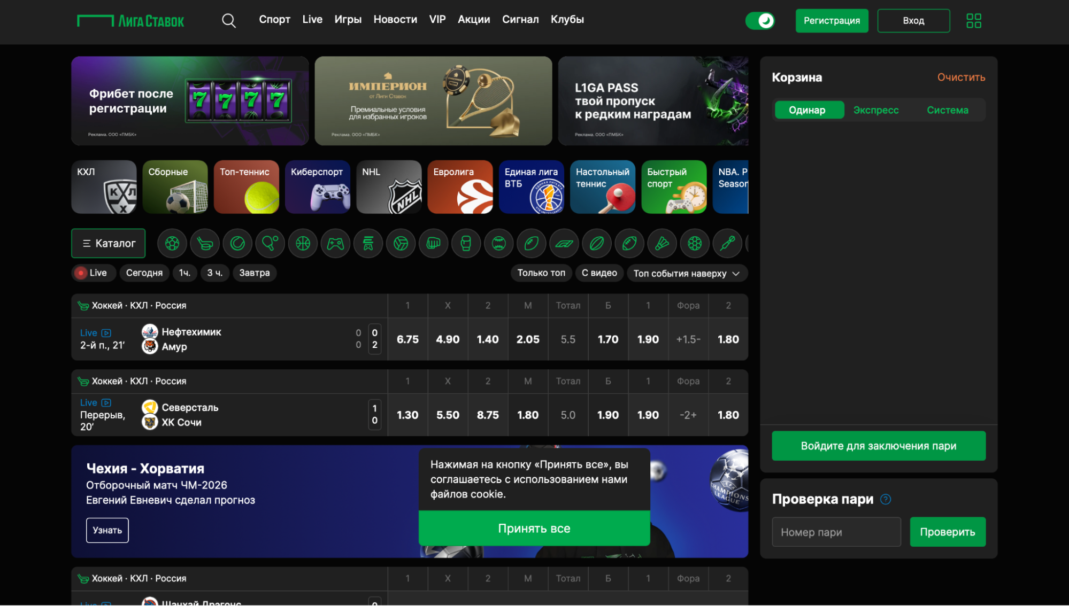Open the apps grid icon in header
The width and height of the screenshot is (1069, 606).
(974, 20)
